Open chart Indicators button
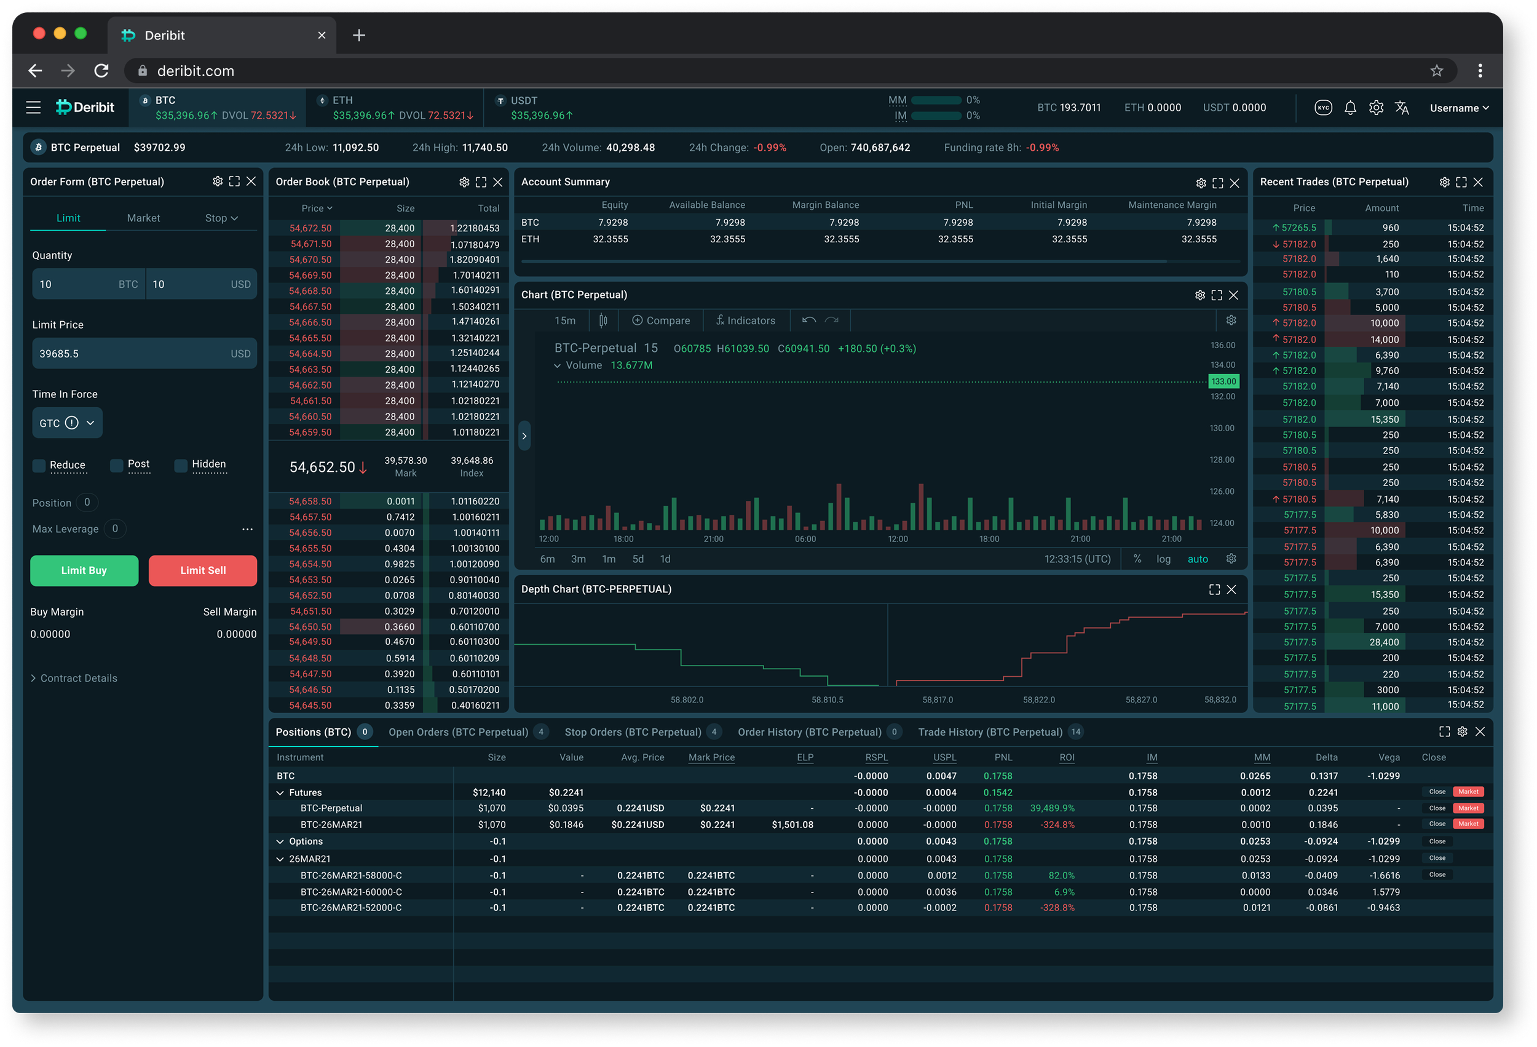Image resolution: width=1537 pixels, height=1047 pixels. coord(745,320)
